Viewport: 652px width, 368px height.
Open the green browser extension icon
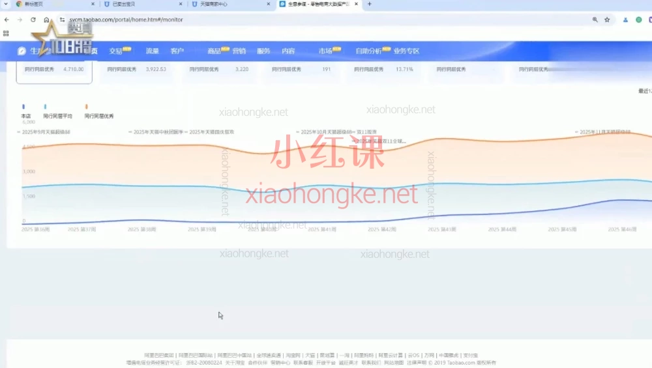[639, 20]
